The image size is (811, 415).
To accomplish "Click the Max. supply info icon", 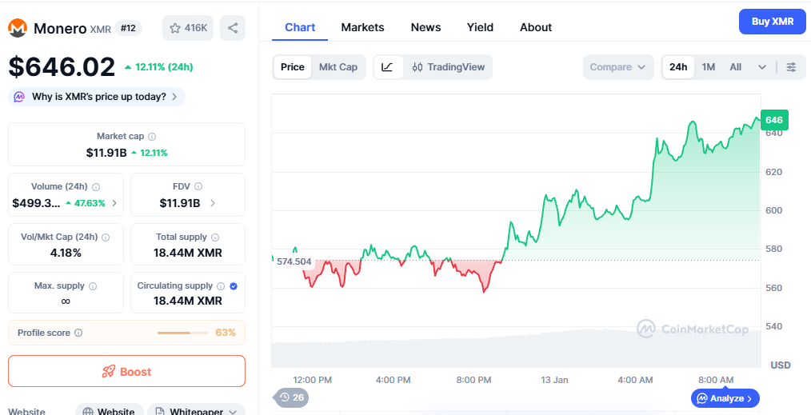I will click(x=93, y=285).
